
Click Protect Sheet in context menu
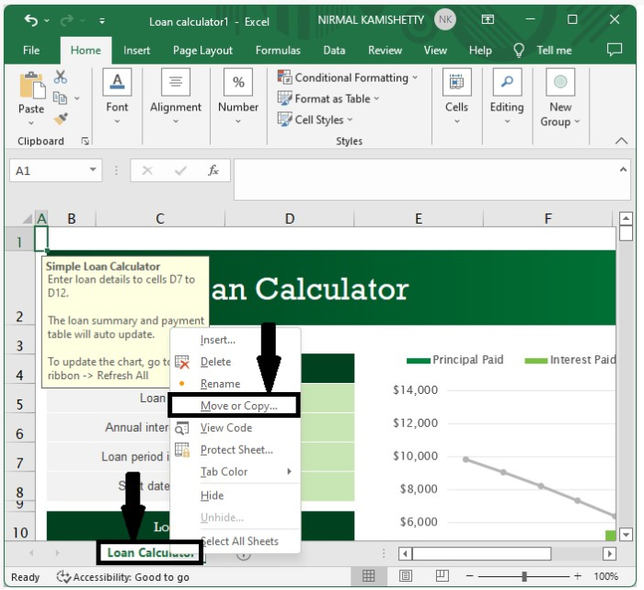click(236, 450)
